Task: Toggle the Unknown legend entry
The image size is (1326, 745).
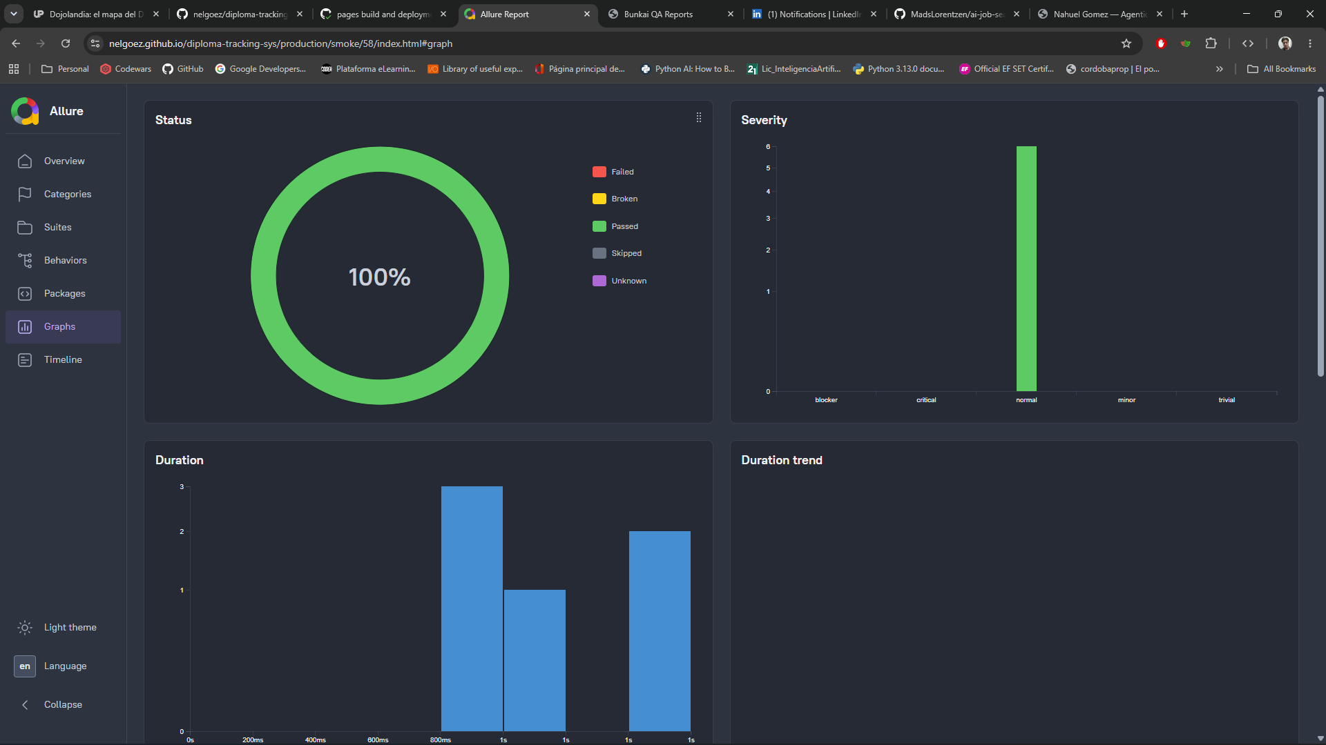Action: [619, 281]
